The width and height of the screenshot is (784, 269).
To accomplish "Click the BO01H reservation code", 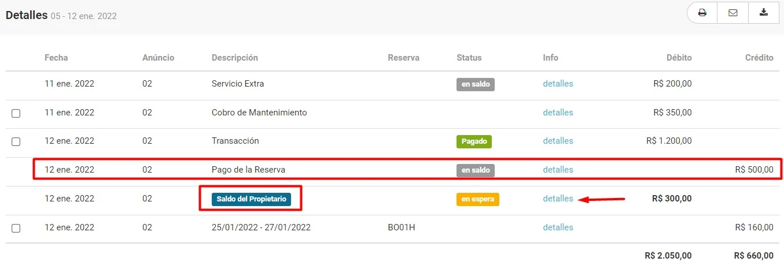I will coord(401,227).
